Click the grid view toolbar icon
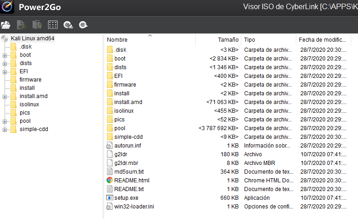This screenshot has height=219, width=358. click(x=53, y=25)
